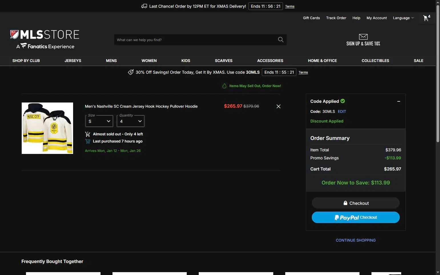Open the Scarves menu
The height and width of the screenshot is (275, 440).
pos(224,61)
